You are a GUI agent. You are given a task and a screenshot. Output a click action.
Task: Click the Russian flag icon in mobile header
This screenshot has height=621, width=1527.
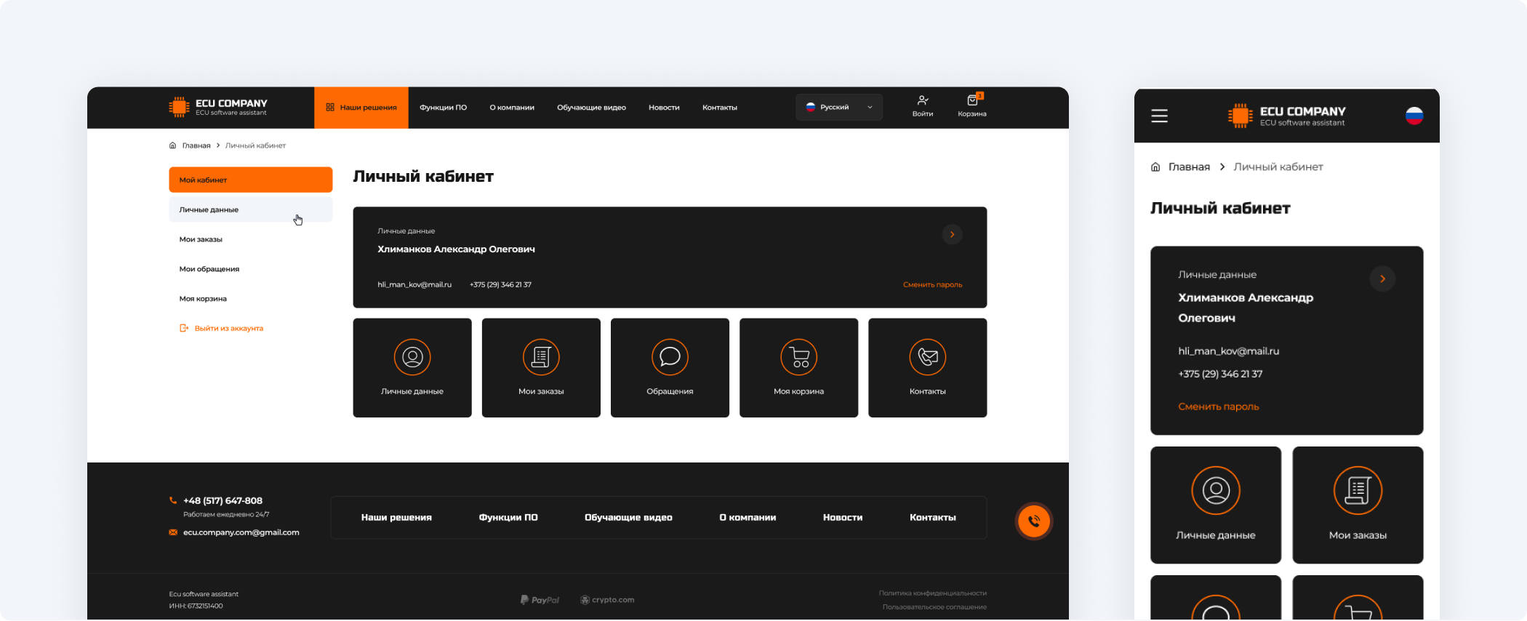[1414, 116]
